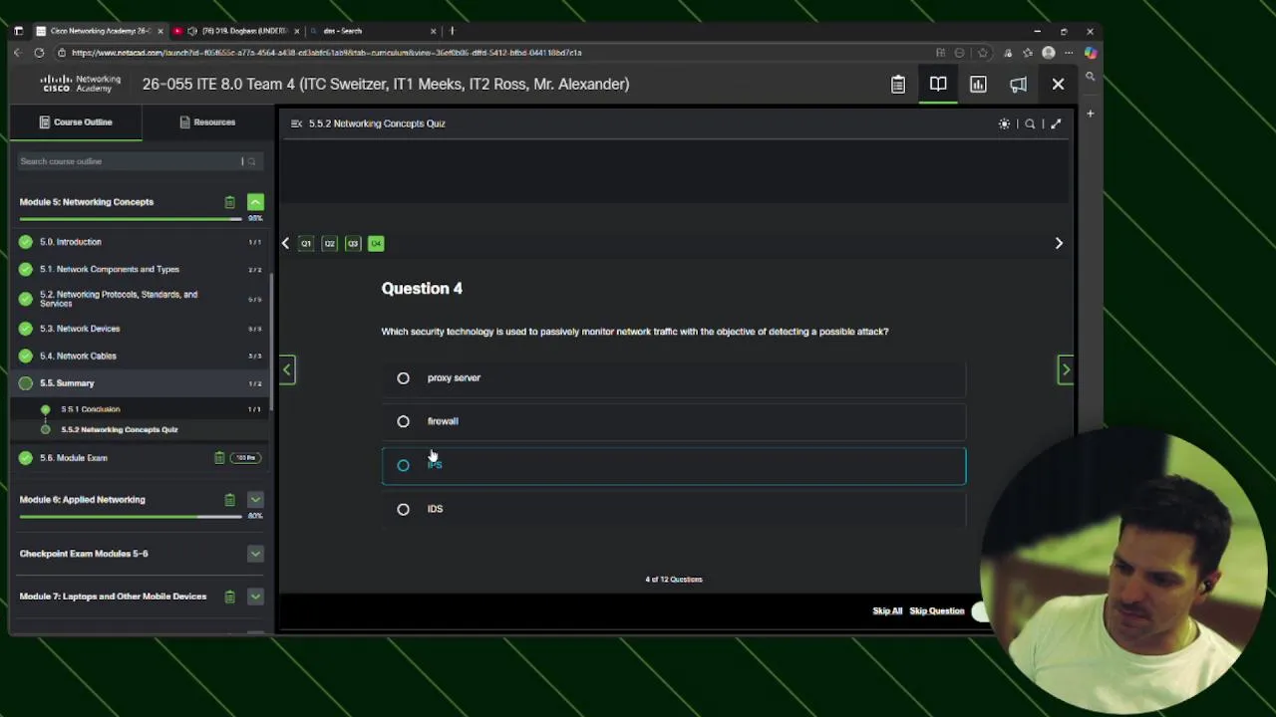The image size is (1276, 717).
Task: Click the search icon in course outline search box
Action: tap(251, 161)
